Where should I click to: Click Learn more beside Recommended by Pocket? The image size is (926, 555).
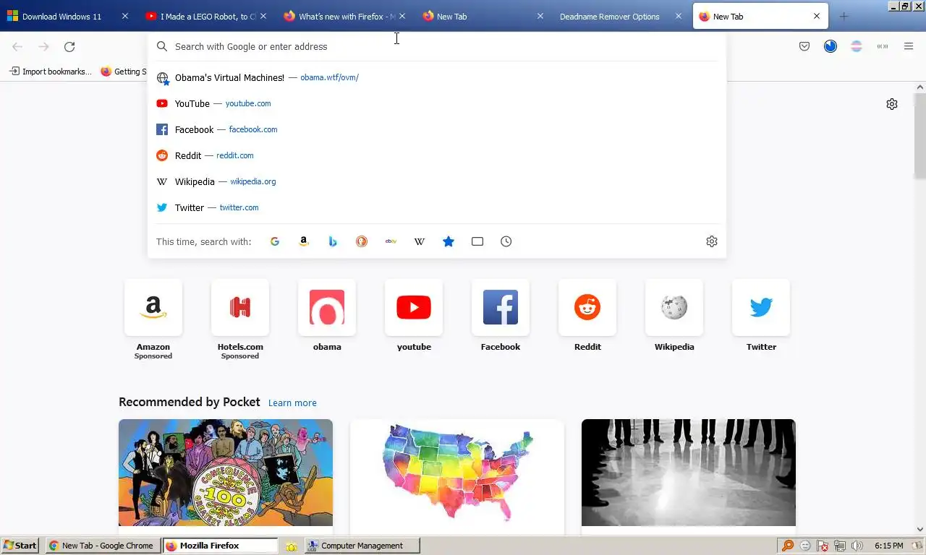click(x=292, y=403)
